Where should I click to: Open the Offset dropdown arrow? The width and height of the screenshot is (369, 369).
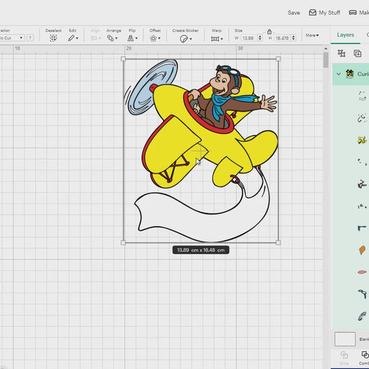coord(159,38)
